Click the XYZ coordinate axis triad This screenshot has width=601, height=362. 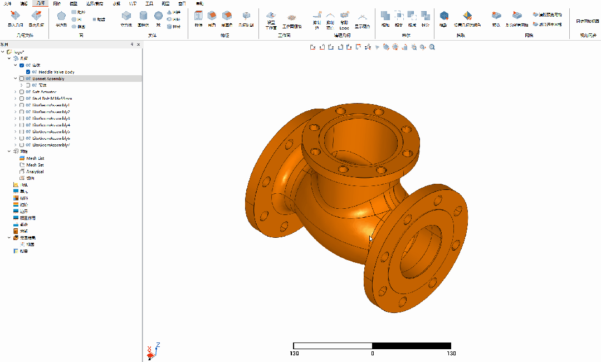click(x=153, y=351)
